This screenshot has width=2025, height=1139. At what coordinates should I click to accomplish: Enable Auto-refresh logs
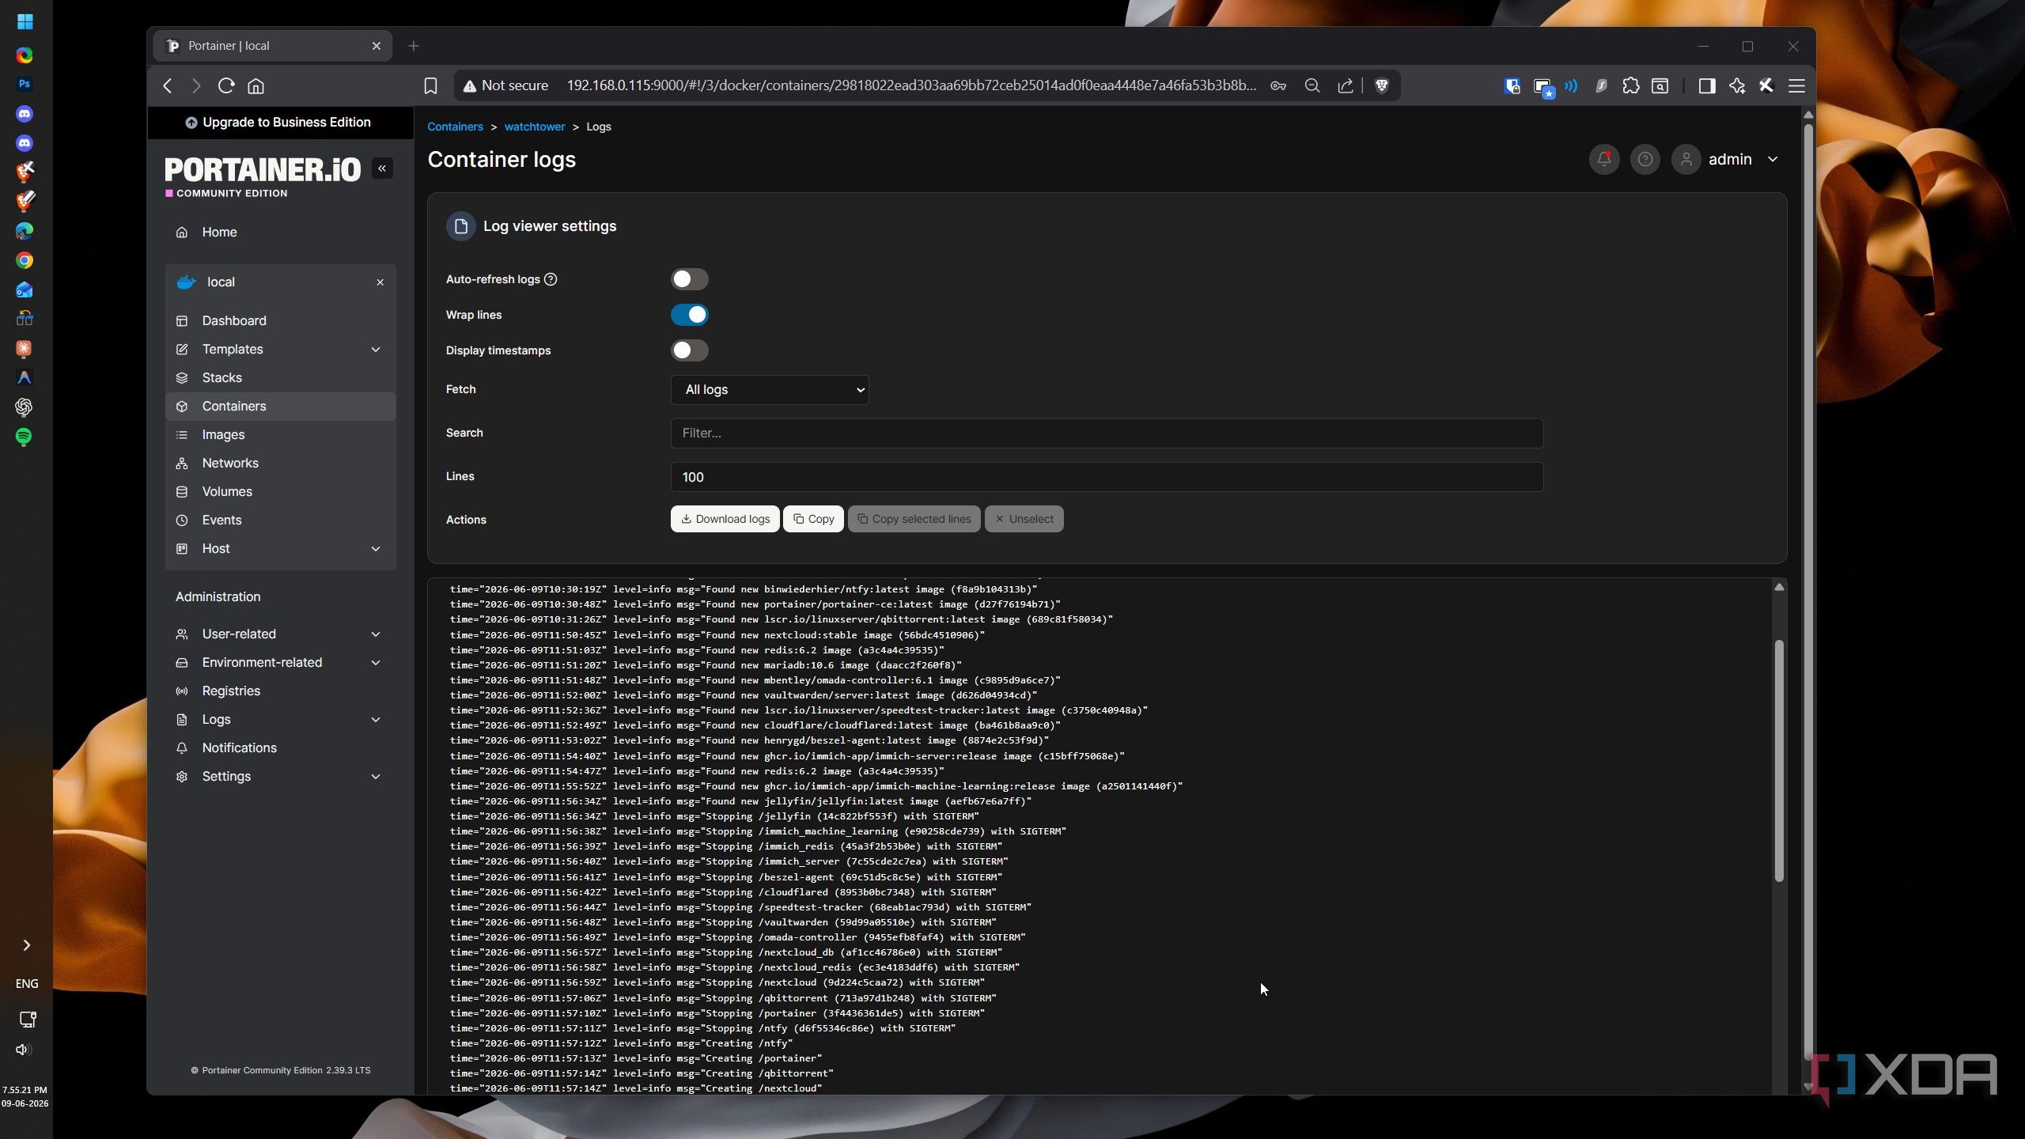tap(689, 279)
